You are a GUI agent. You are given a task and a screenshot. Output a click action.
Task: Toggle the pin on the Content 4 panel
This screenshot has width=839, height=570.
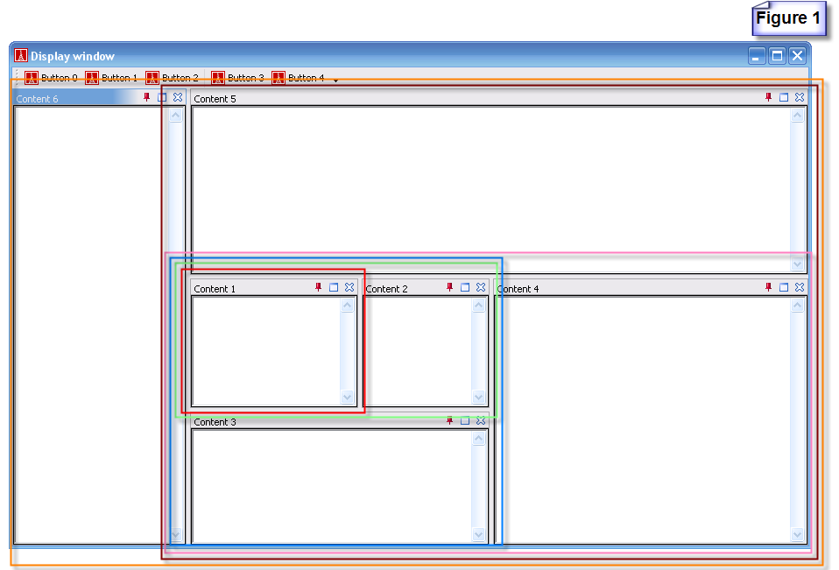pyautogui.click(x=768, y=287)
